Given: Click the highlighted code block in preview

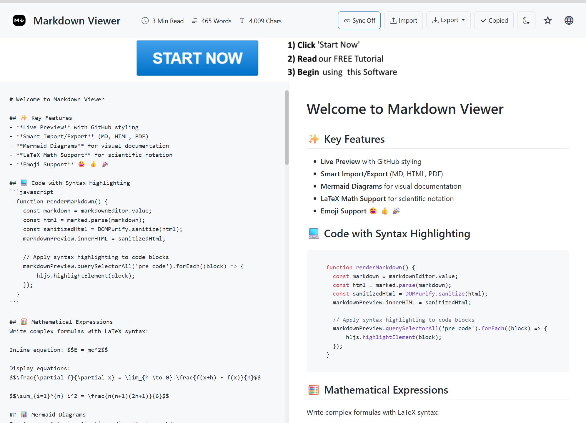Looking at the screenshot, I should click(438, 311).
